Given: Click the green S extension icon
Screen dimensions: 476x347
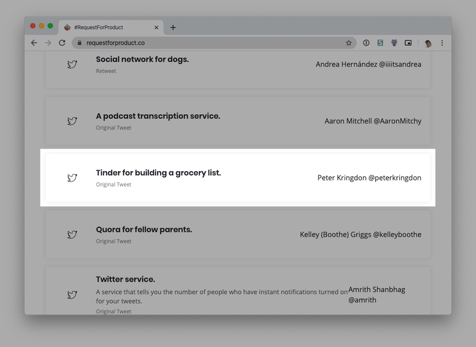Looking at the screenshot, I should pos(380,43).
